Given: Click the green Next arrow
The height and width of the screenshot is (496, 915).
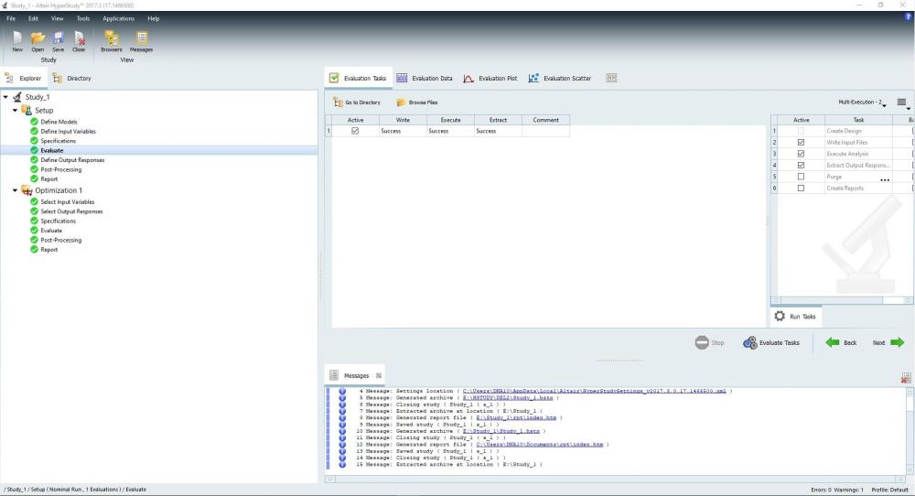Looking at the screenshot, I should click(x=898, y=342).
